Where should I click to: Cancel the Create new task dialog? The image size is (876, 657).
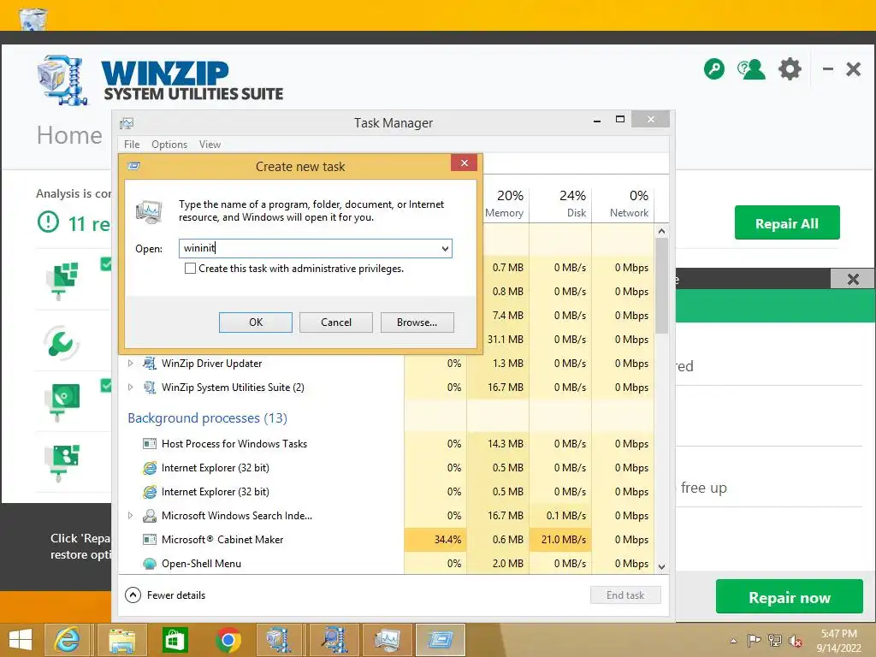coord(335,323)
